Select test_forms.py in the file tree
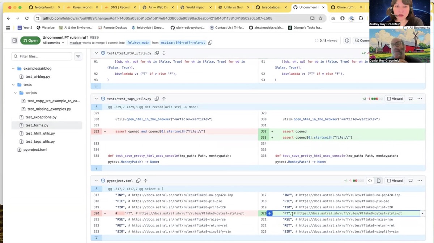 click(x=37, y=125)
